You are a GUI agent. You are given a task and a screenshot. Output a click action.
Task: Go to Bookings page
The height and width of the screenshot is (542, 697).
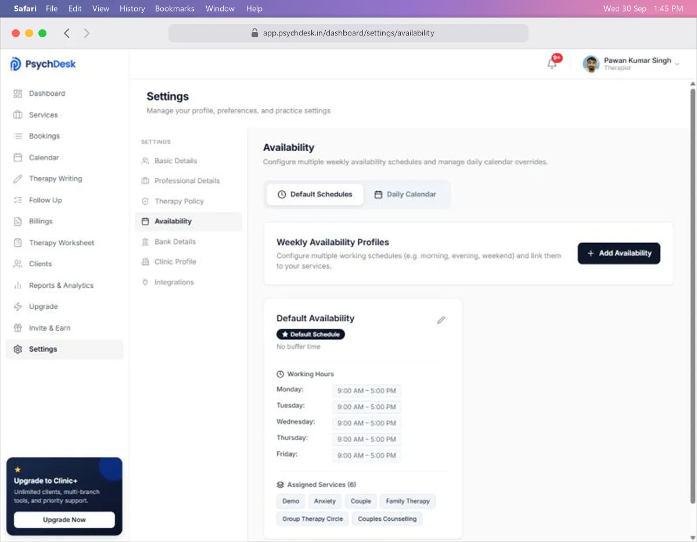pyautogui.click(x=64, y=136)
